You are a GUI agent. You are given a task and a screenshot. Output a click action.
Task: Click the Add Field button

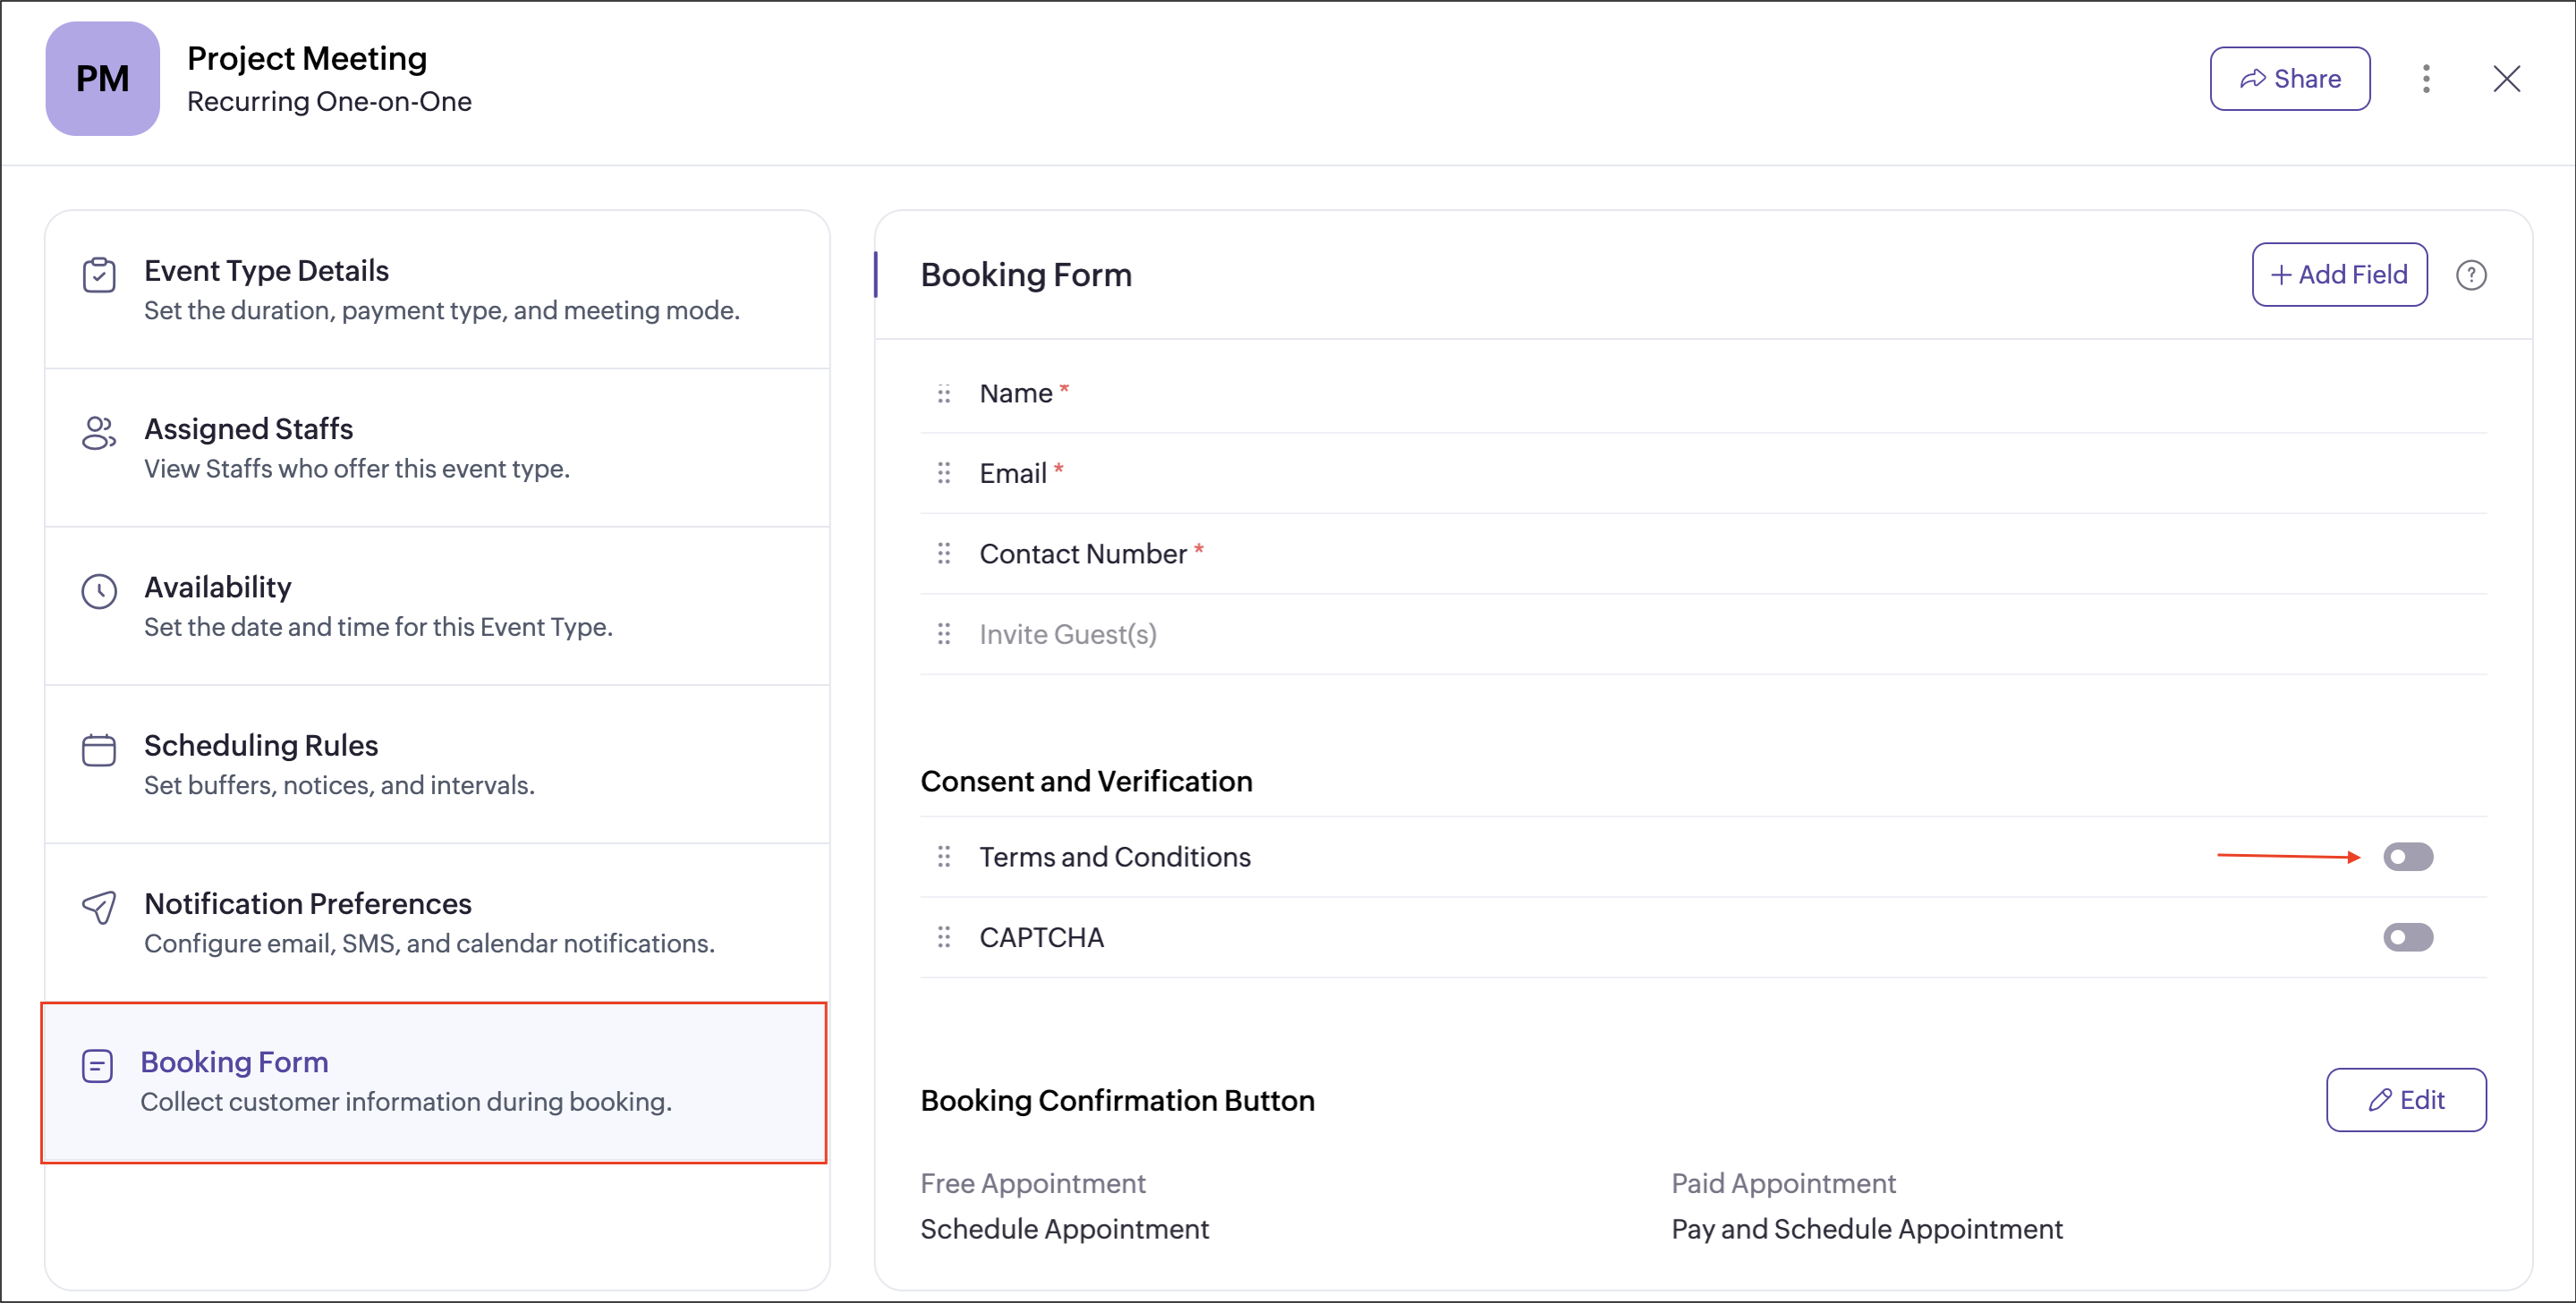pyautogui.click(x=2338, y=275)
